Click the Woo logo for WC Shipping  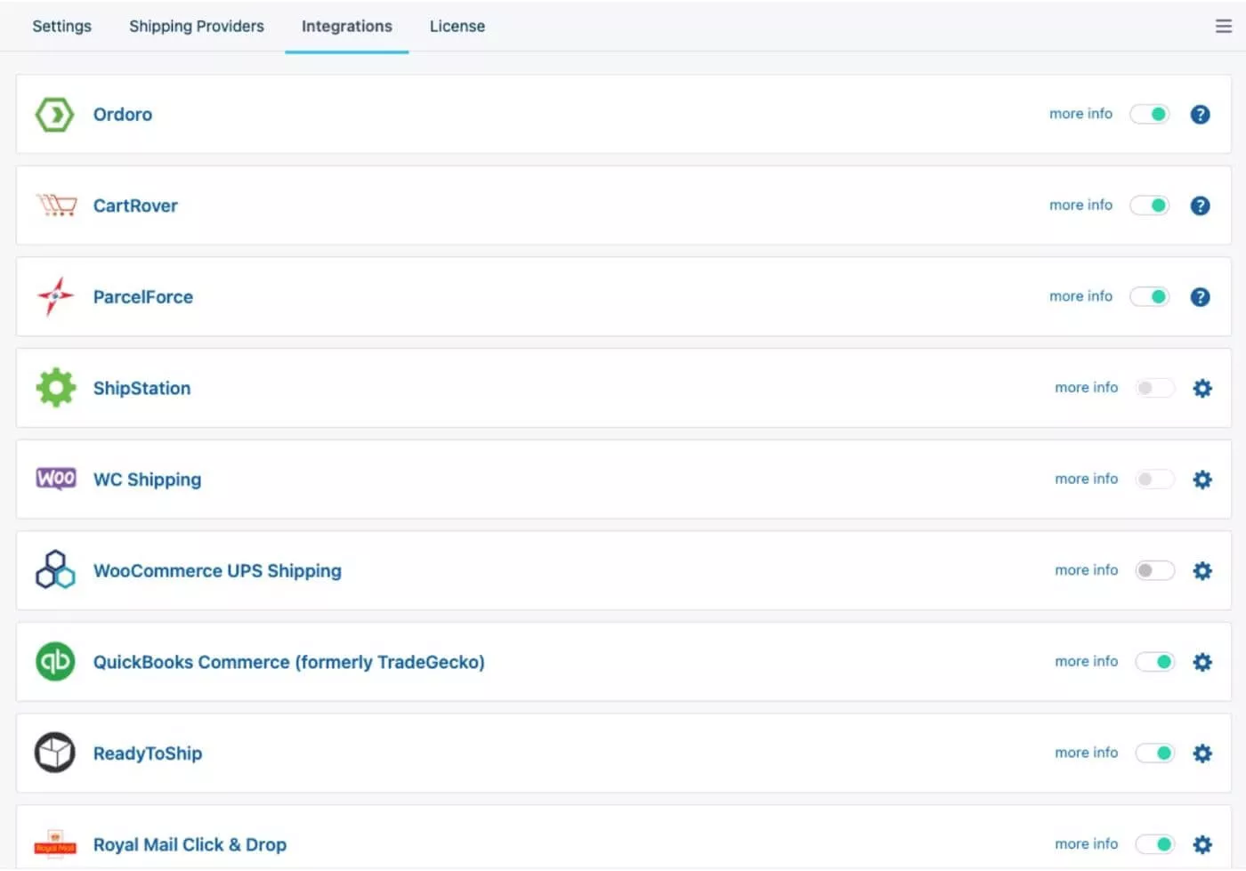(x=56, y=479)
